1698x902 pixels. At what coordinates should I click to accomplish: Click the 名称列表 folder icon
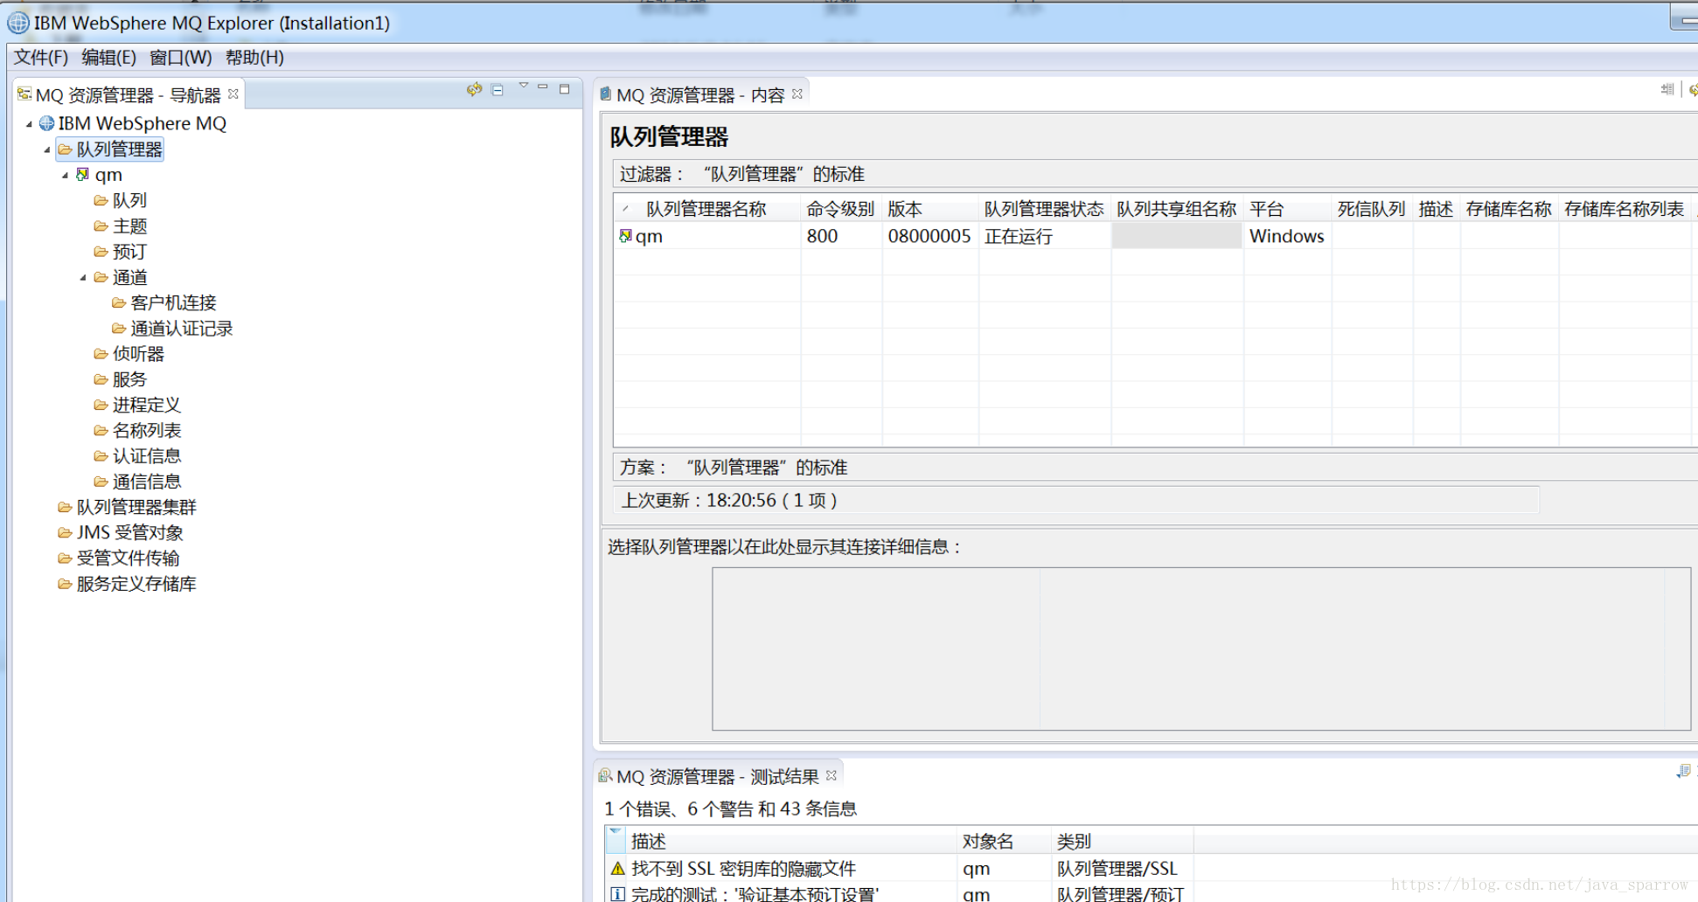coord(101,430)
